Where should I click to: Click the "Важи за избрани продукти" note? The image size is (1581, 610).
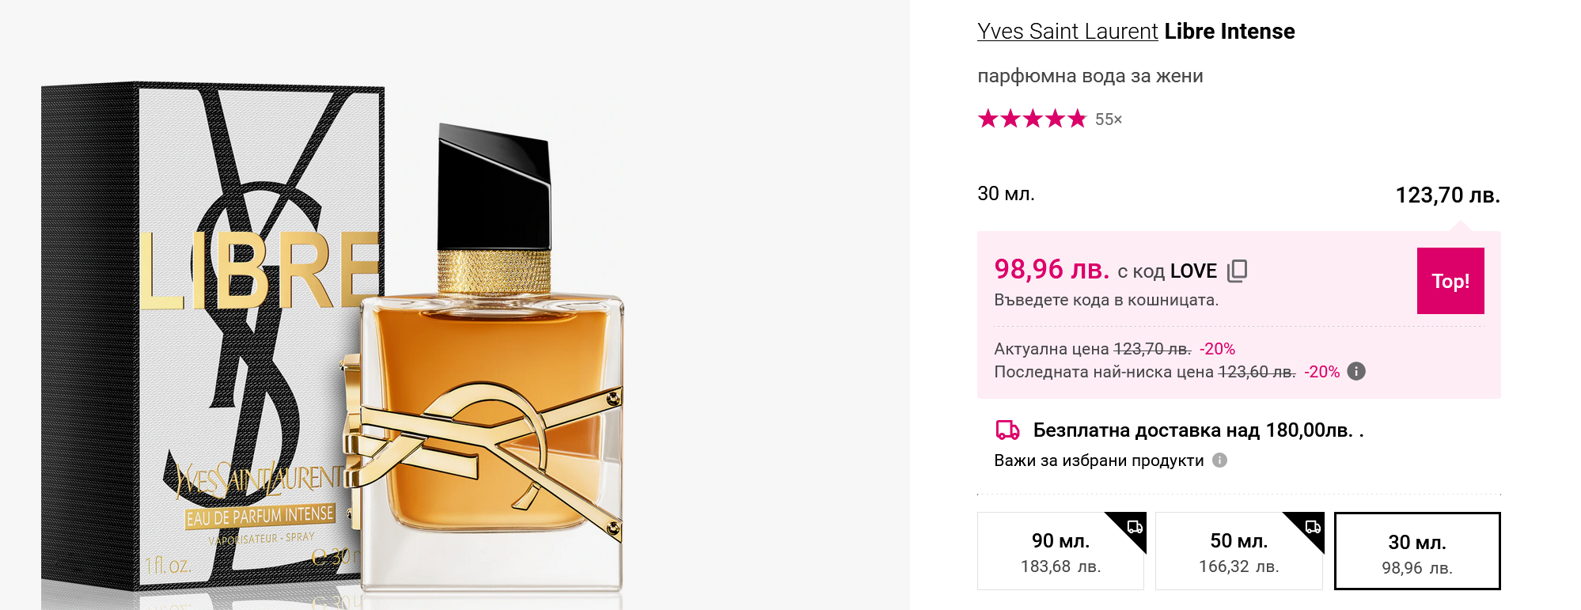coord(1098,460)
